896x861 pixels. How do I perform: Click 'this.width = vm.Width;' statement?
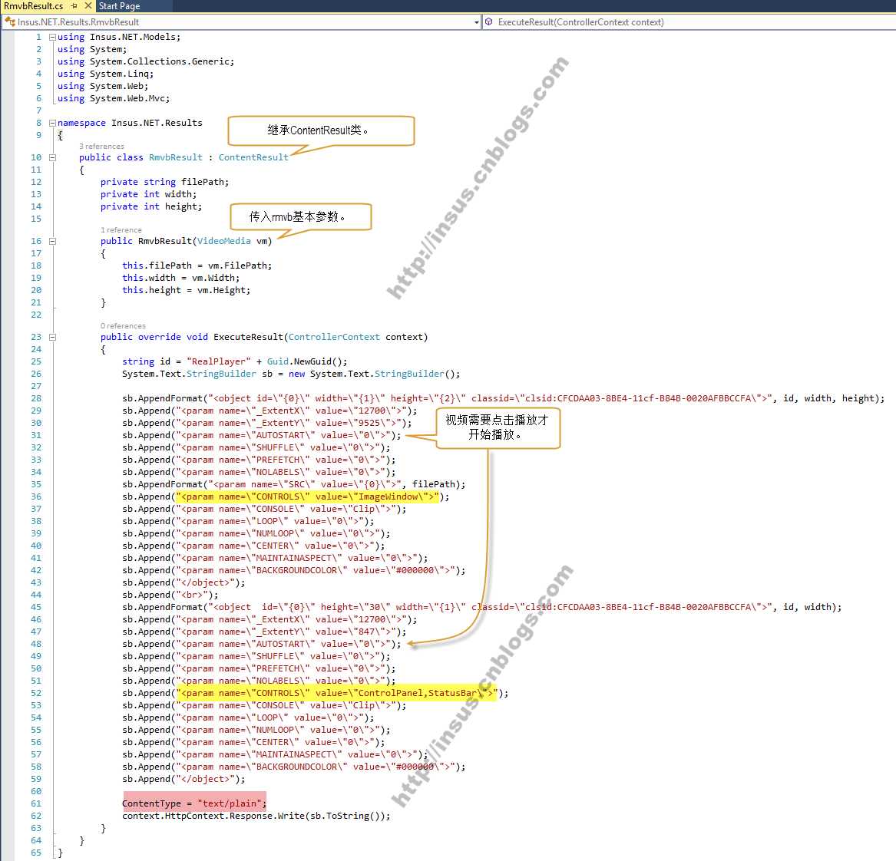pyautogui.click(x=181, y=278)
